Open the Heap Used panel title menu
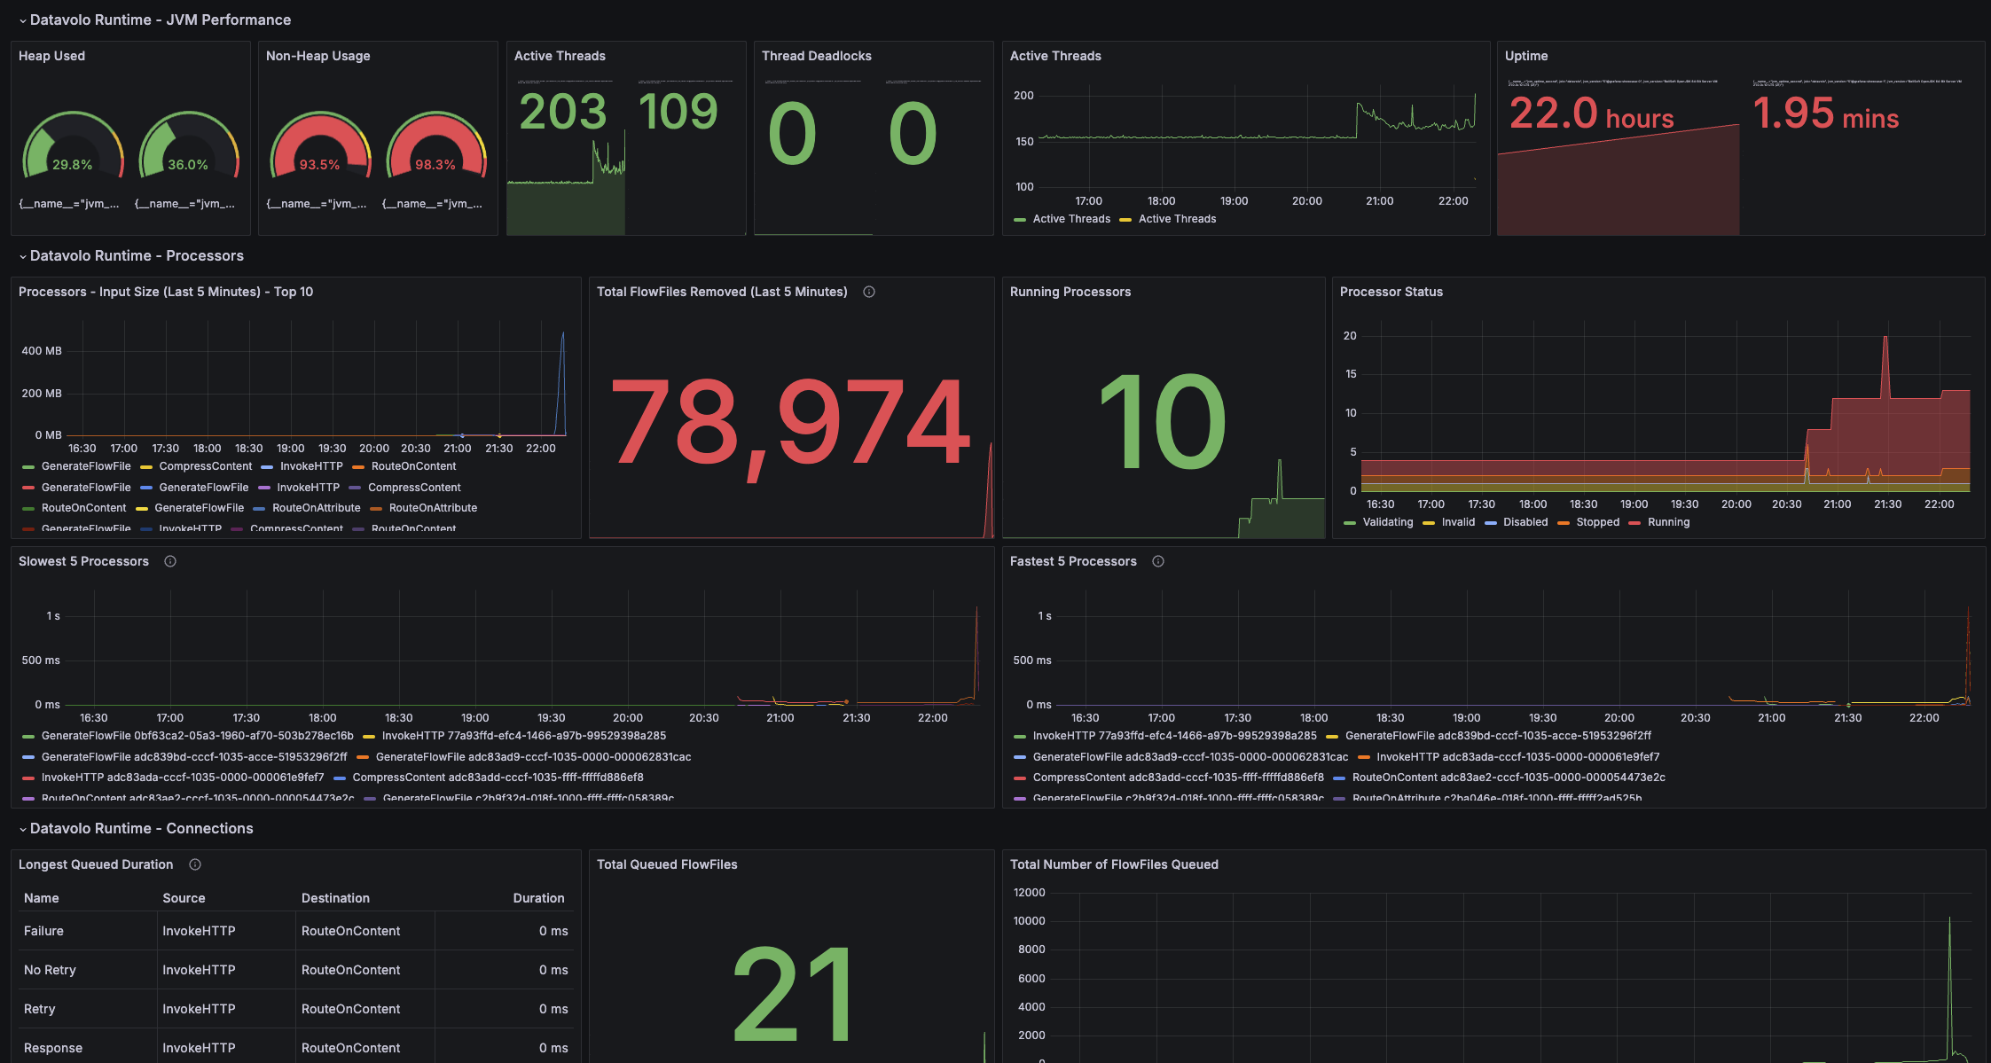Screen dimensions: 1991x1063 coord(51,56)
